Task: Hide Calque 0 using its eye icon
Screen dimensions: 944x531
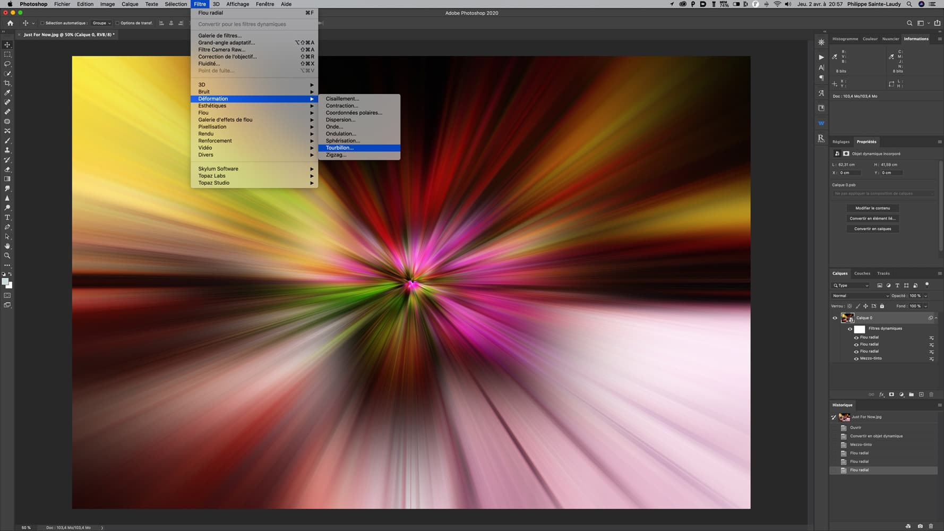Action: [835, 318]
